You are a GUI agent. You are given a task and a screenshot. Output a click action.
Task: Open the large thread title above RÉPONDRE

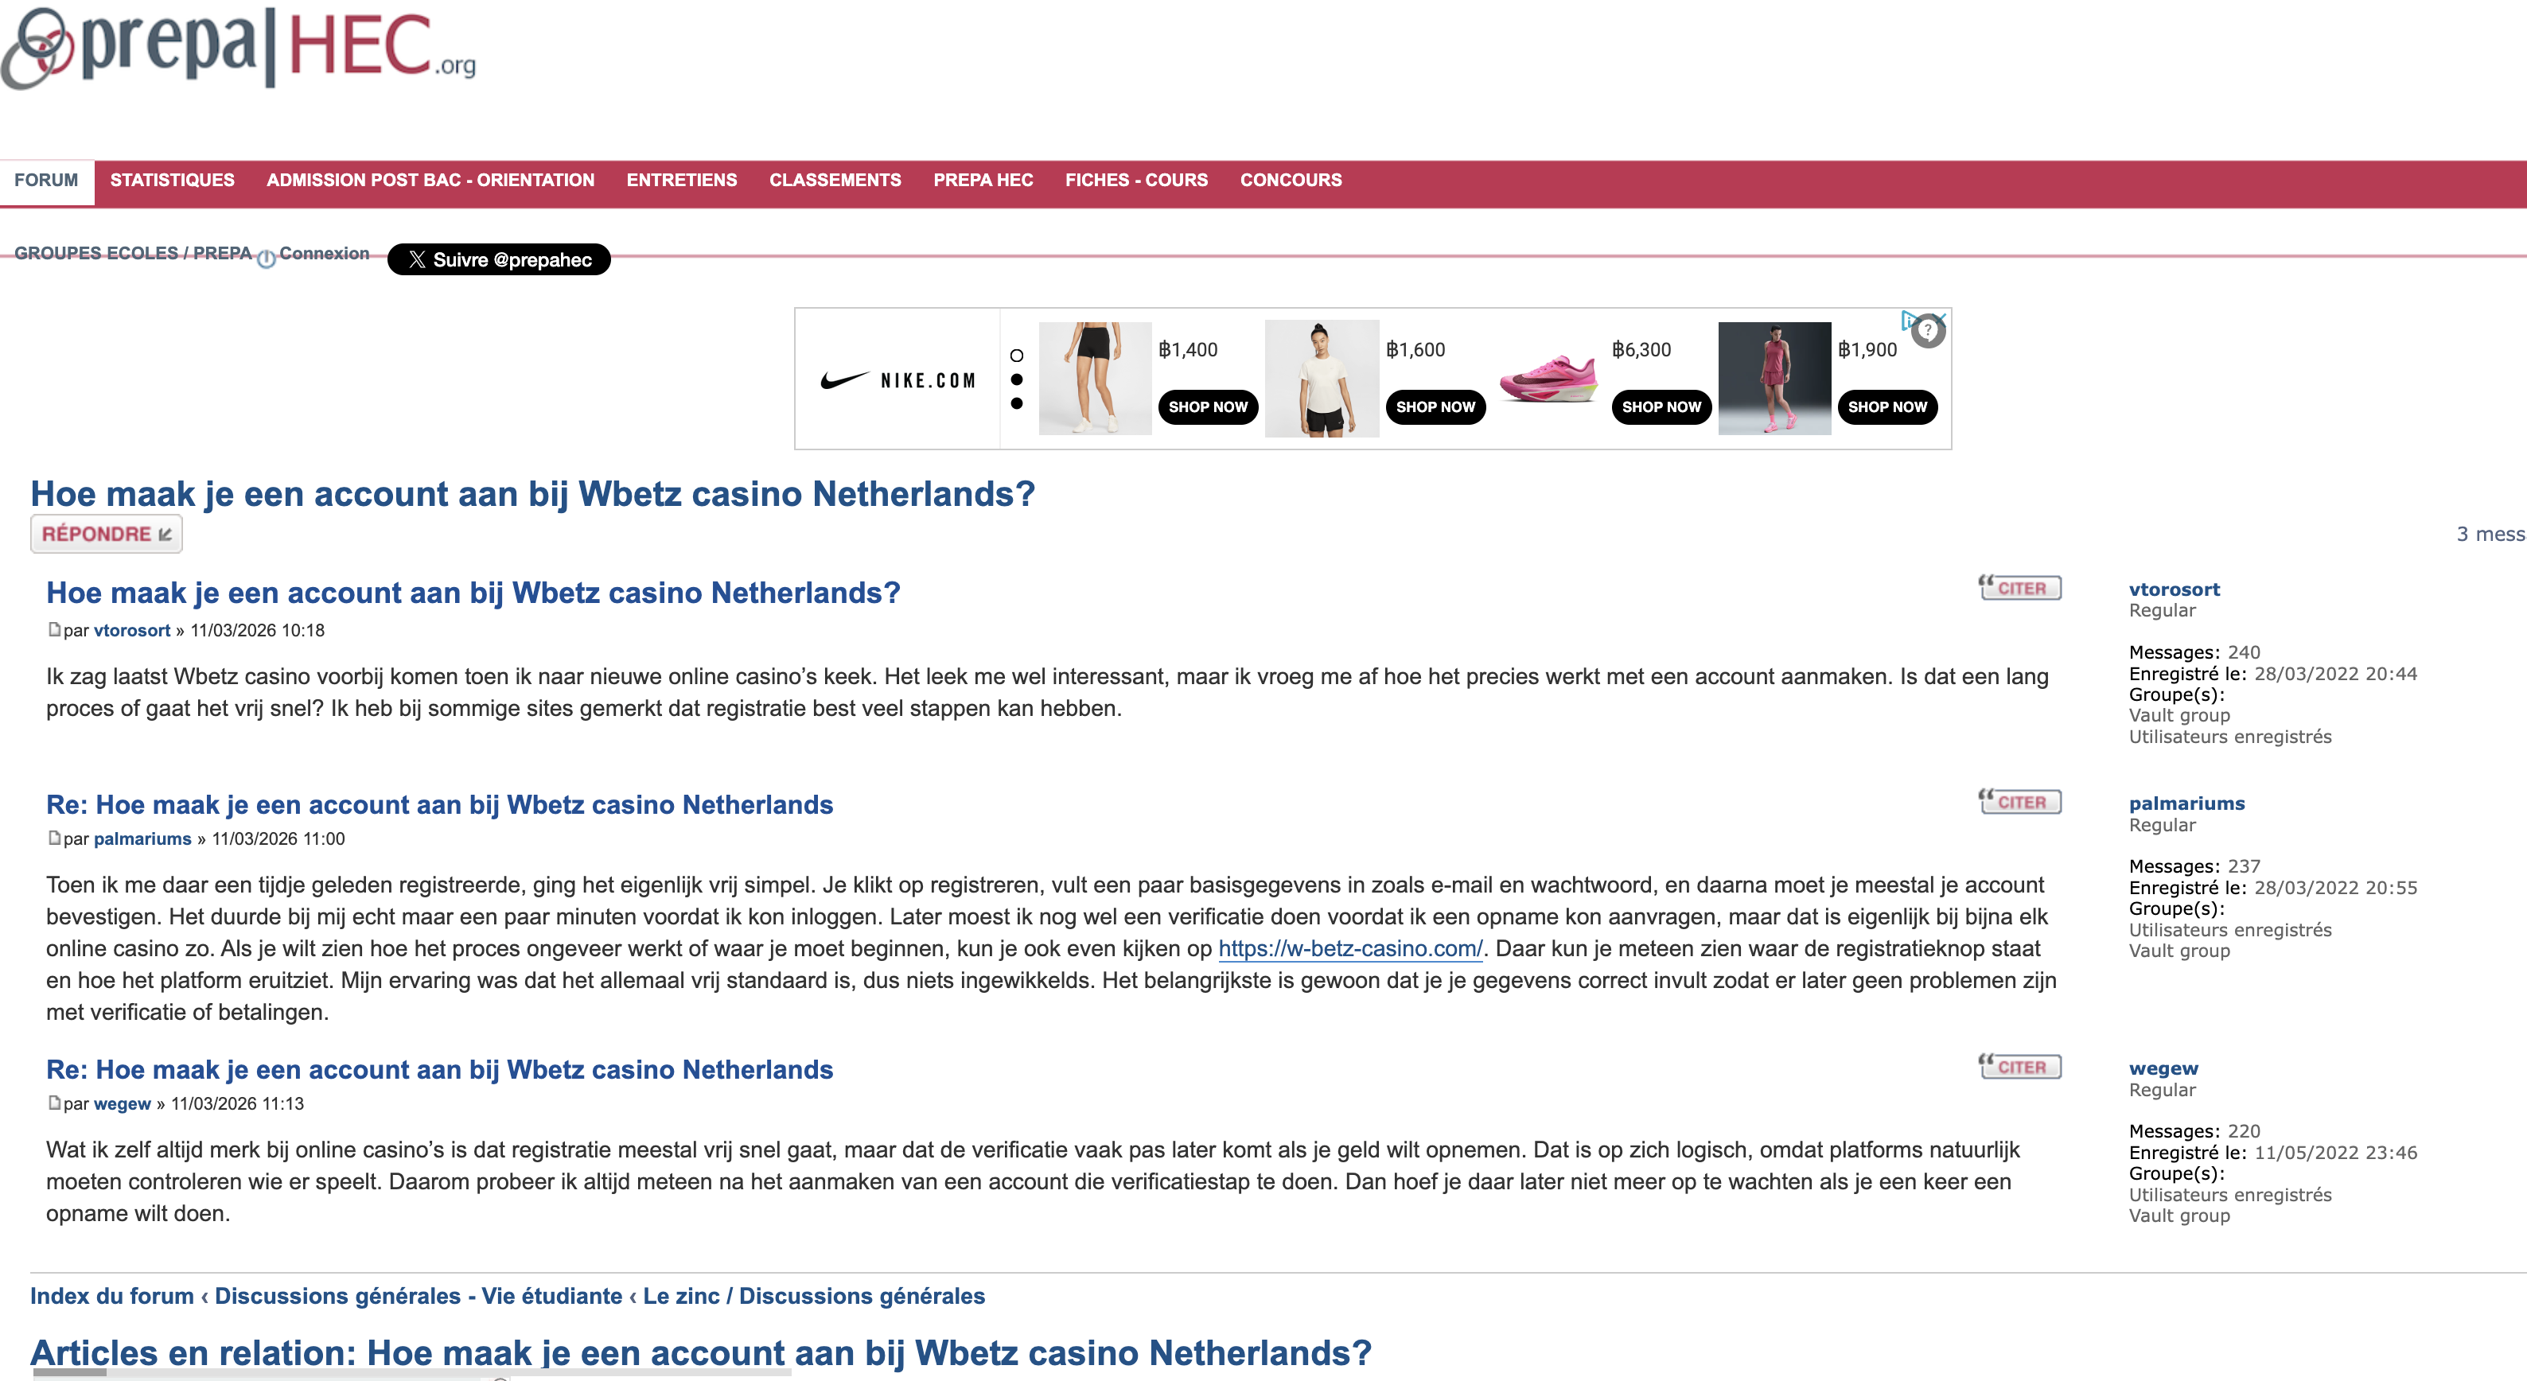532,493
